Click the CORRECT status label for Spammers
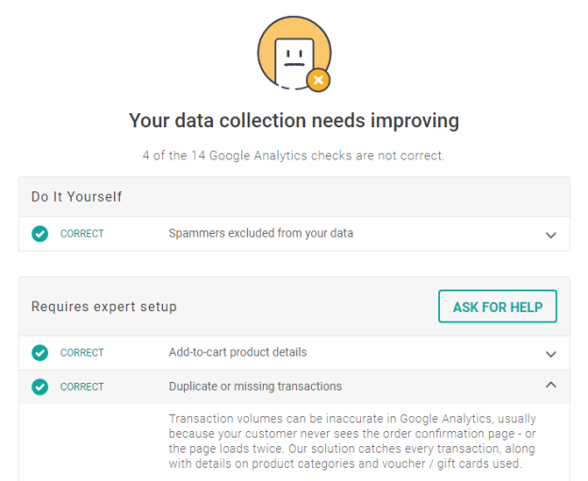Viewport: 588px width, 481px height. (x=82, y=234)
